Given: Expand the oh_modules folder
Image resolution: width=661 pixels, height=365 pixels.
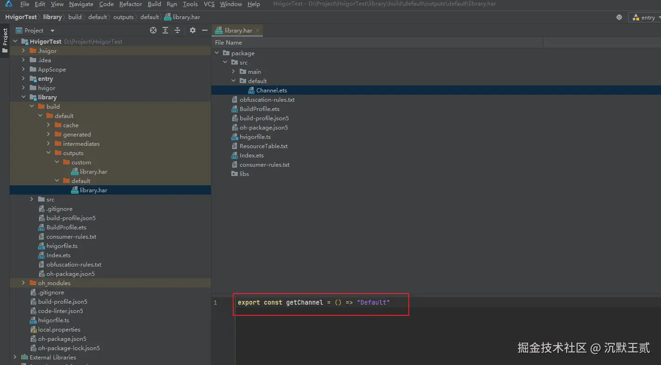Looking at the screenshot, I should point(24,283).
